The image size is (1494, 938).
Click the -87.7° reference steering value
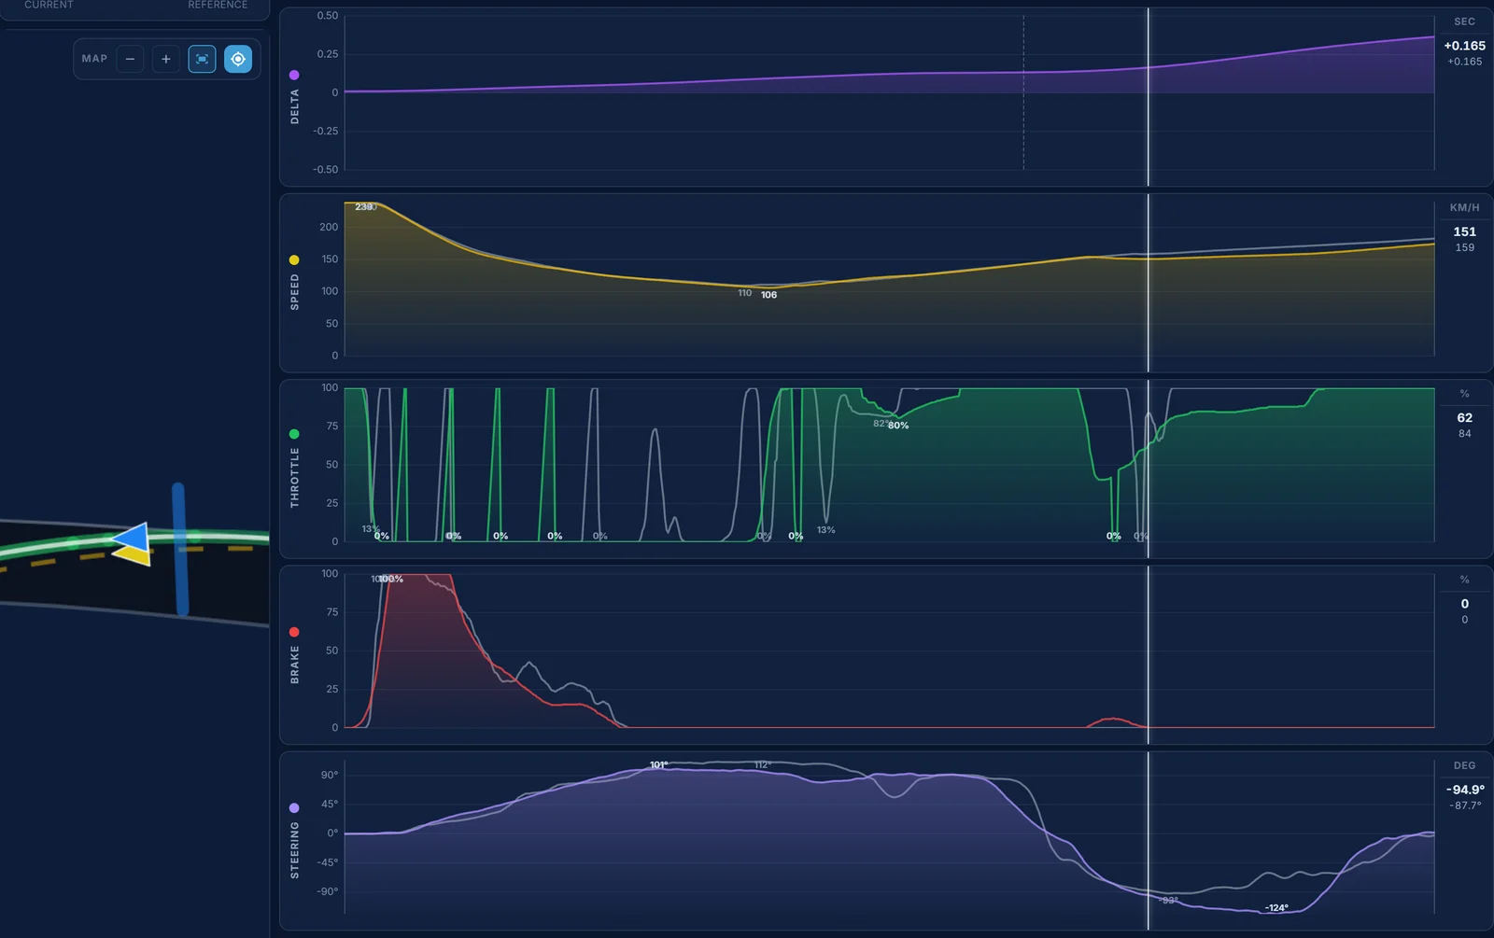(x=1465, y=805)
